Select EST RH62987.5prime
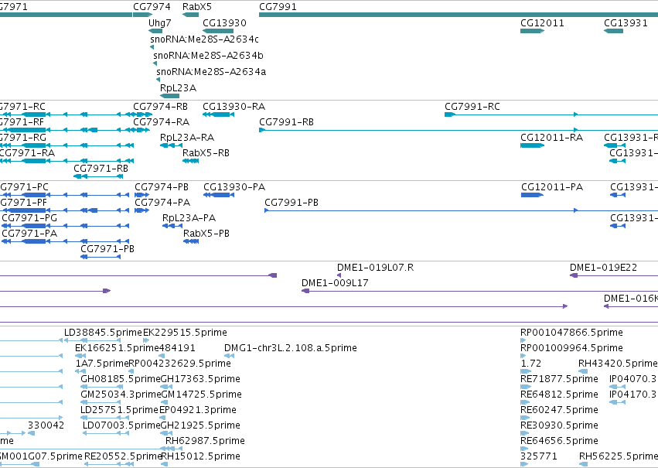The width and height of the screenshot is (658, 468). click(x=205, y=442)
